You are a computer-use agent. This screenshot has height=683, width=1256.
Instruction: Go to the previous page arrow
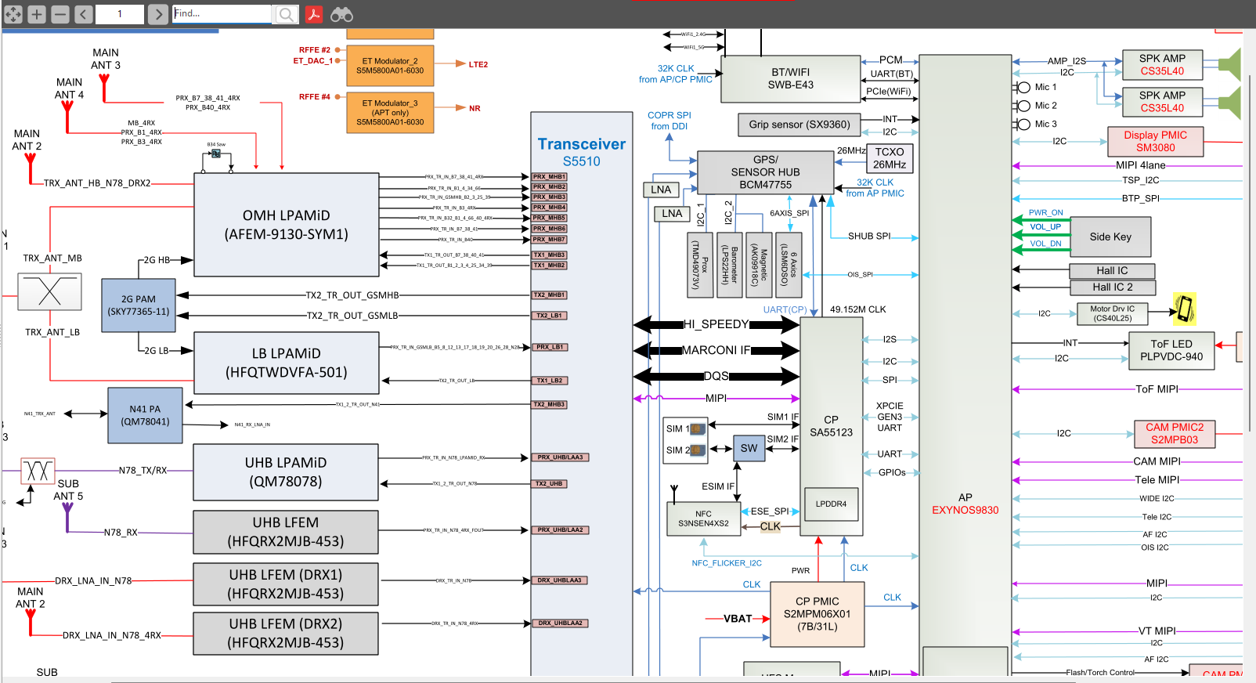pos(84,13)
